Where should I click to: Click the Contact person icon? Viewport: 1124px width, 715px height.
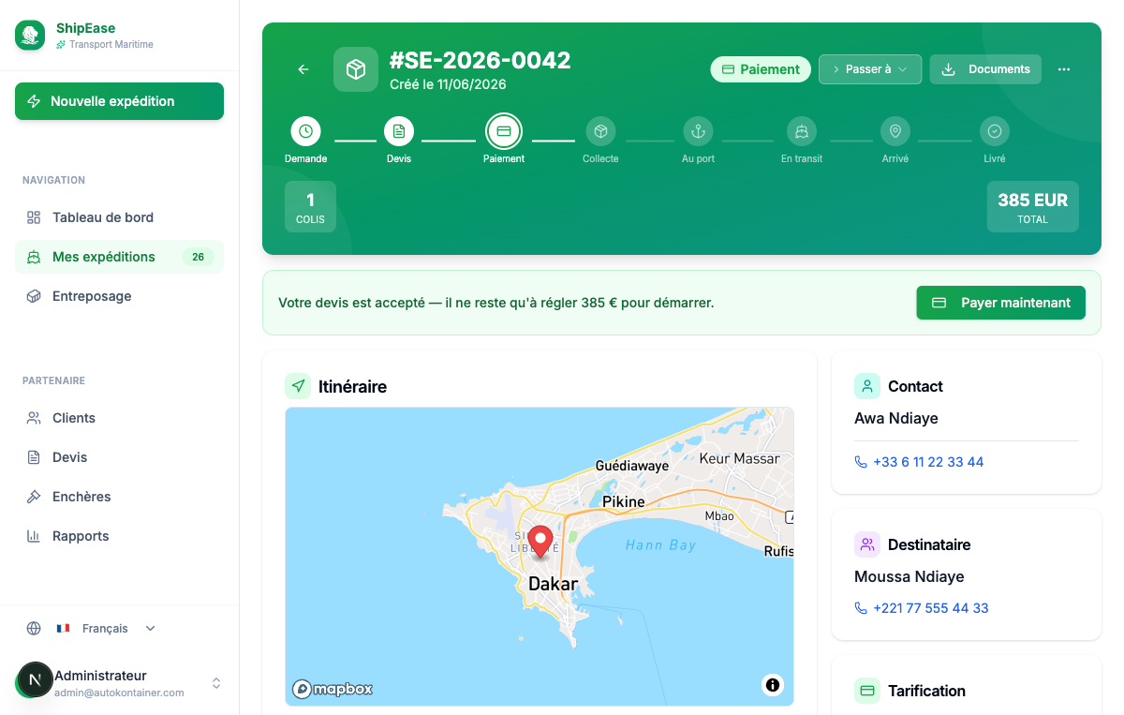tap(867, 386)
